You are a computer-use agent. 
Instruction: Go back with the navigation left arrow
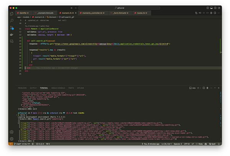click(72, 8)
